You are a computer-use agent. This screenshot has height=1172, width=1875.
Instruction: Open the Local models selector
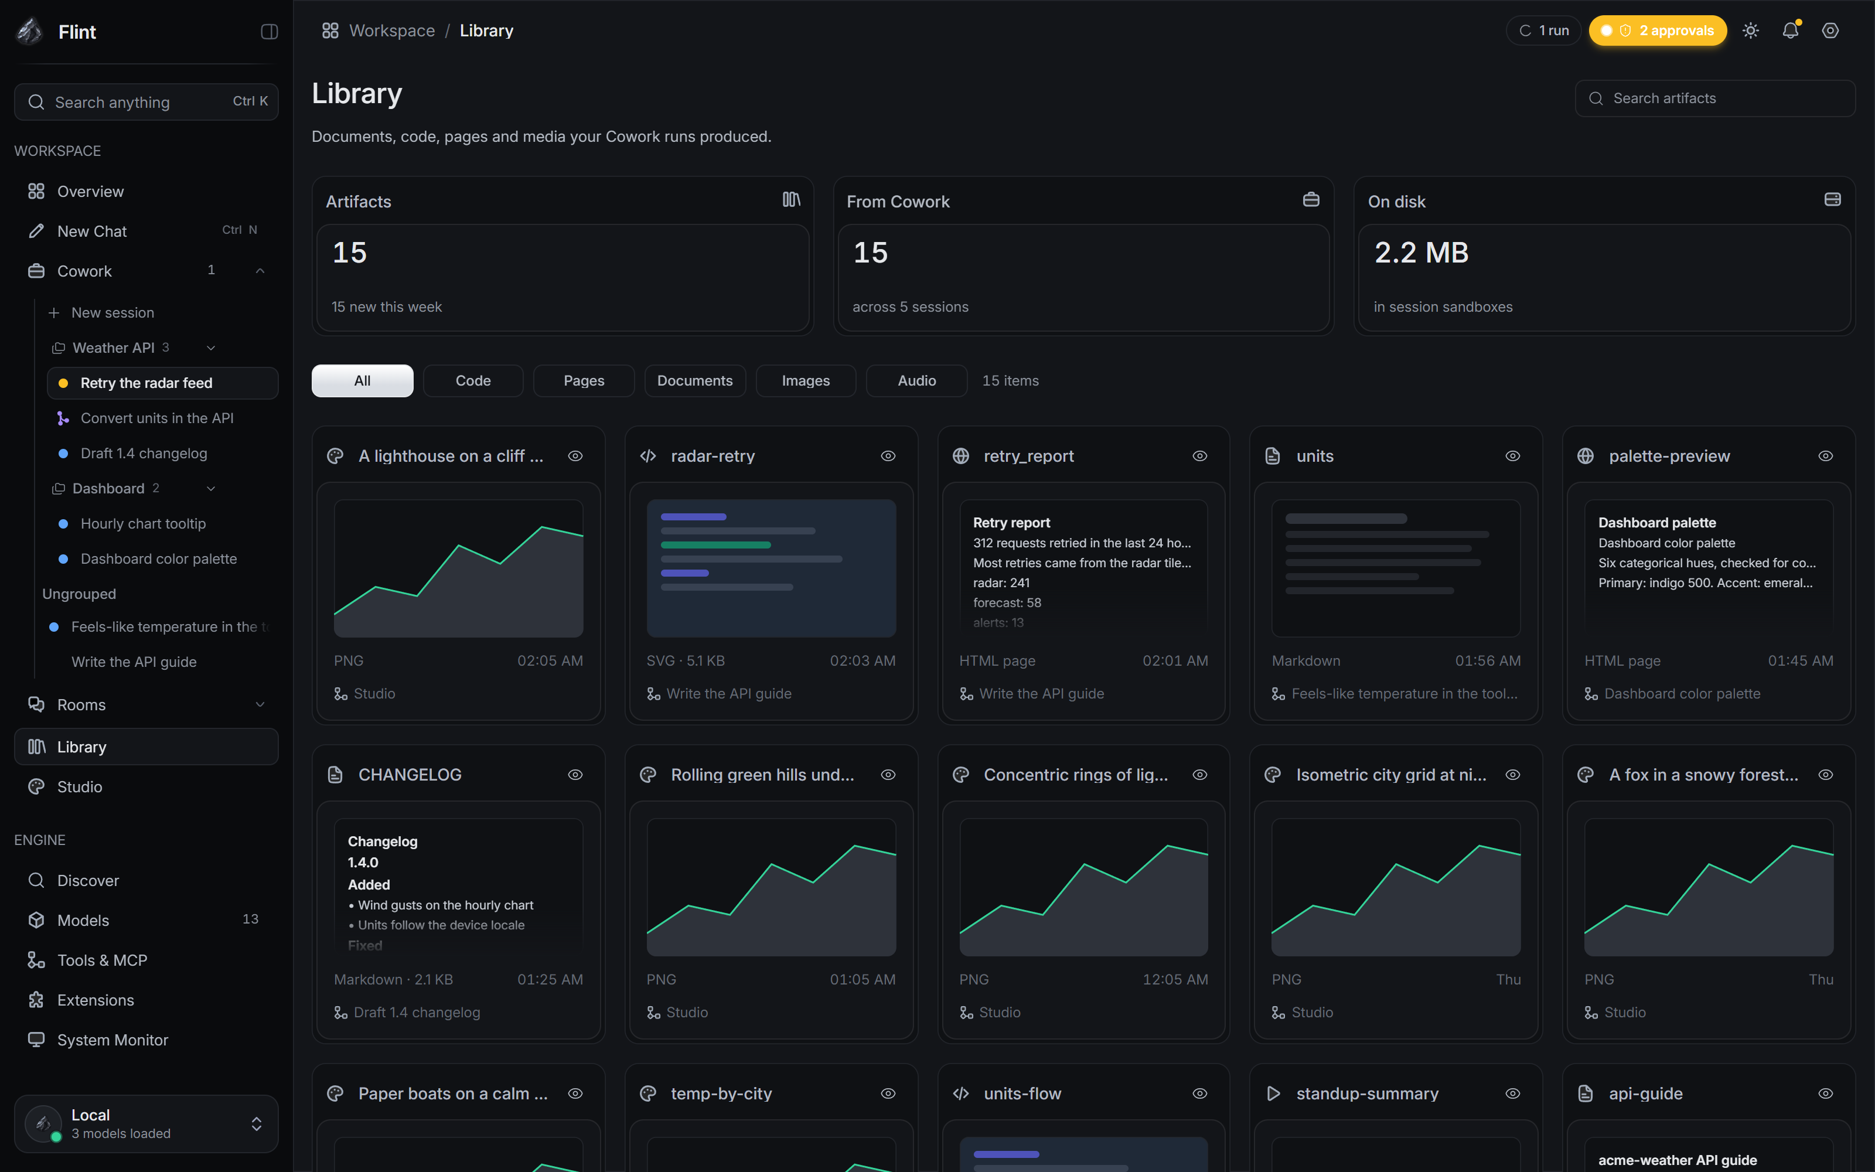(146, 1124)
